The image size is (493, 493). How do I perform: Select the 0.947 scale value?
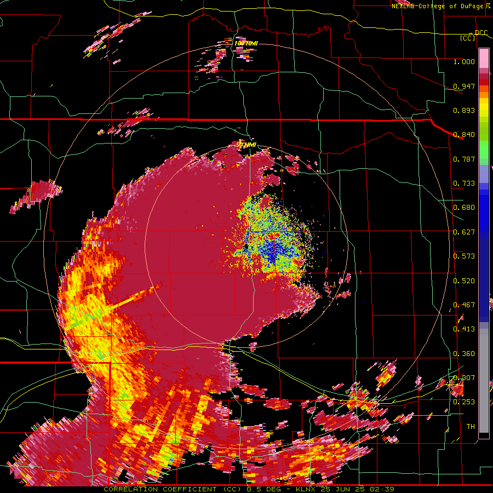464,86
